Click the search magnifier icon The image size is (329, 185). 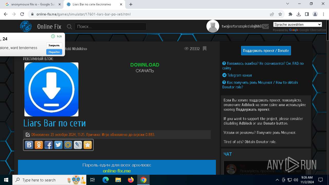(69, 26)
